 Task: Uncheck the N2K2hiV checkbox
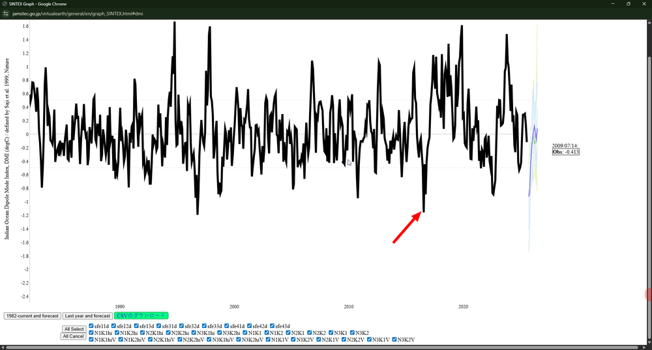click(x=180, y=339)
